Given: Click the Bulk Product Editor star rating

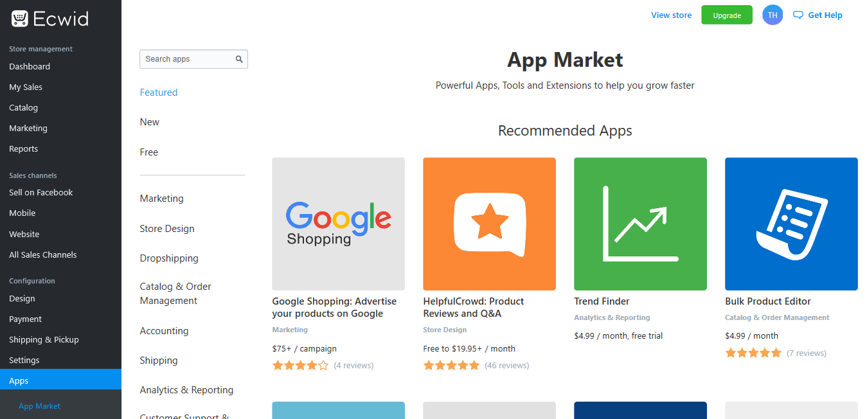Looking at the screenshot, I should point(753,353).
